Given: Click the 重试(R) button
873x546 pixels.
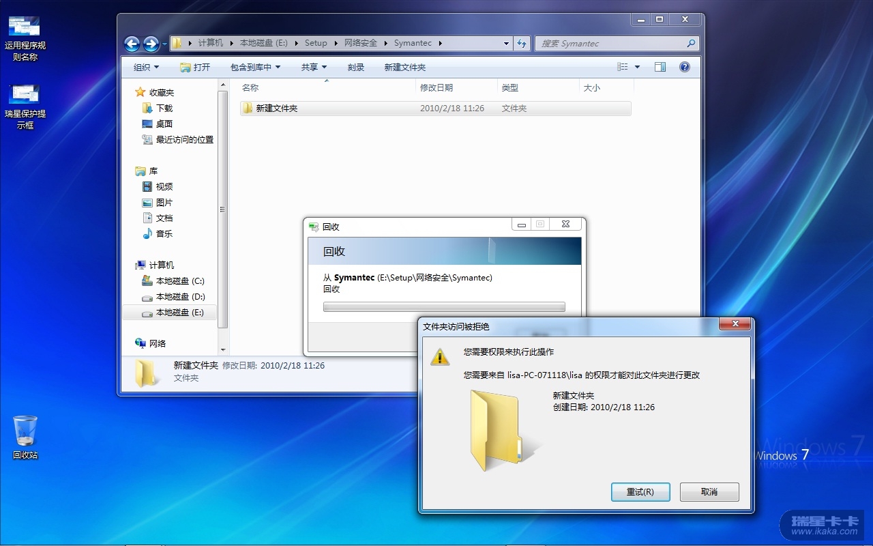Looking at the screenshot, I should [640, 491].
